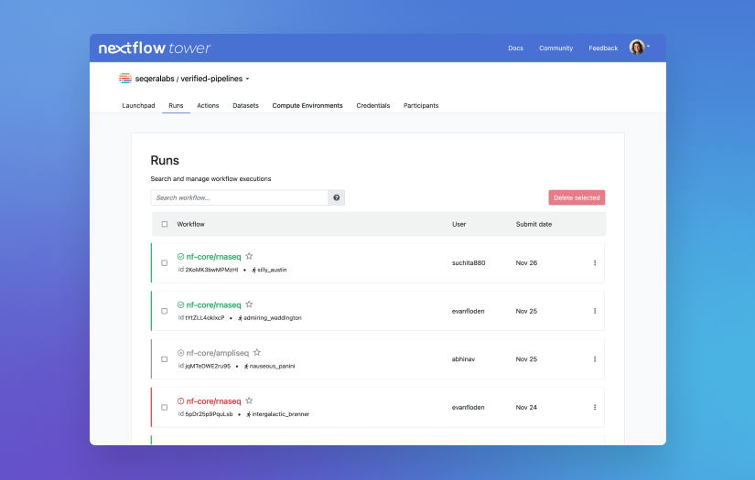Check the box for silly_austin run
The height and width of the screenshot is (480, 755).
point(165,263)
